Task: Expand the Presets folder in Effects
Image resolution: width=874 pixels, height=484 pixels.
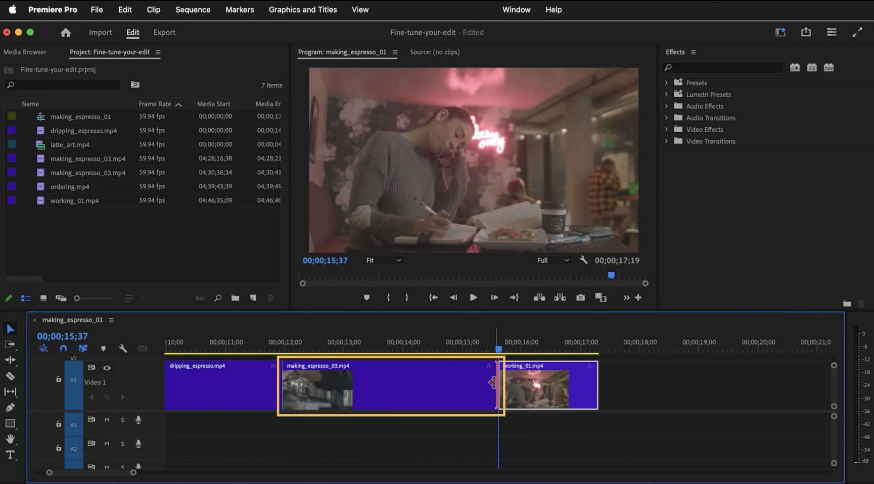Action: 666,83
